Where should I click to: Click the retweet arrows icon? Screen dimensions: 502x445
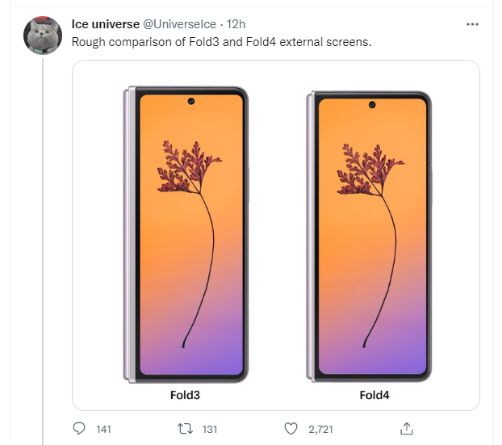pyautogui.click(x=185, y=429)
